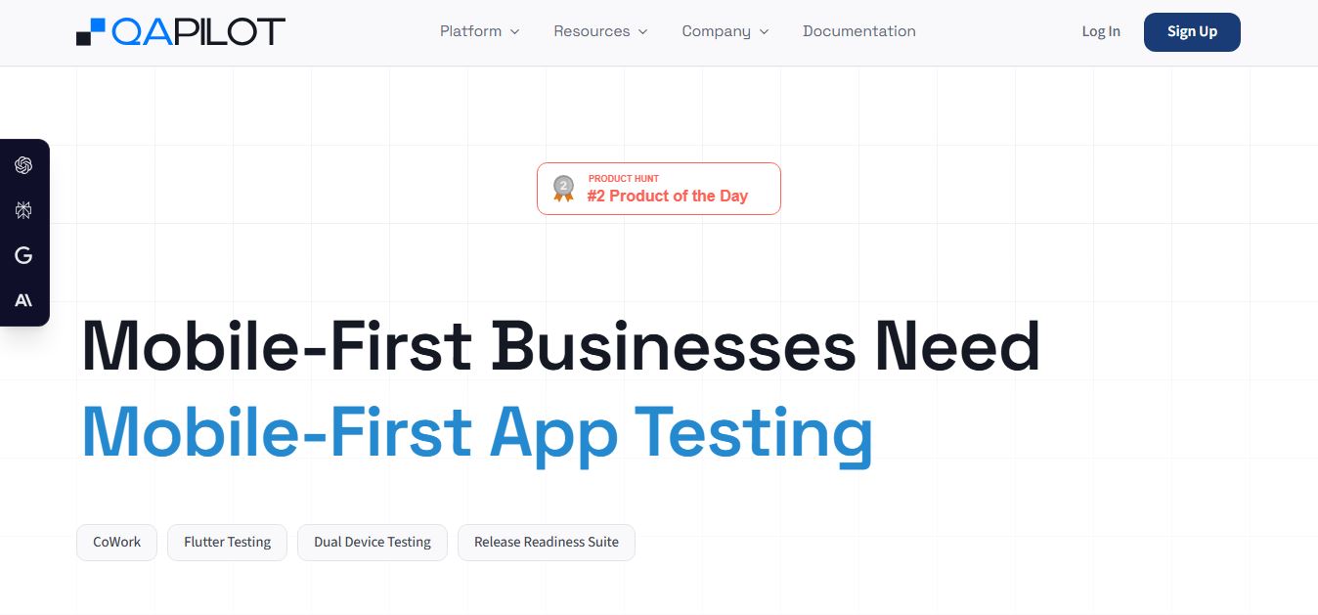Image resolution: width=1318 pixels, height=615 pixels.
Task: Click the Mobile-First App Testing headline
Action: (477, 432)
